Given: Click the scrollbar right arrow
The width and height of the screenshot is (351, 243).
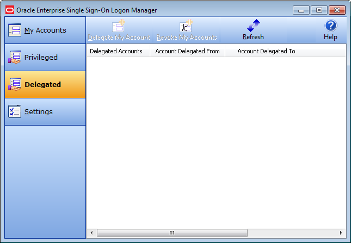Looking at the screenshot, I should point(341,233).
